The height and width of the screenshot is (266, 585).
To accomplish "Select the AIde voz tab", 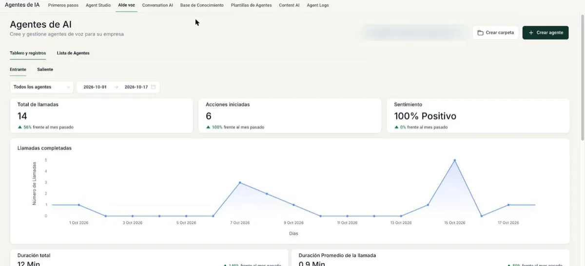I will (126, 5).
